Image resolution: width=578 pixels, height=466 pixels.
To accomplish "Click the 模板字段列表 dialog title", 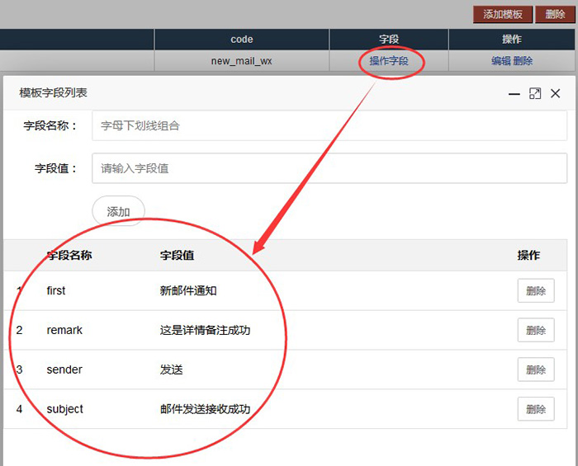I will point(53,92).
